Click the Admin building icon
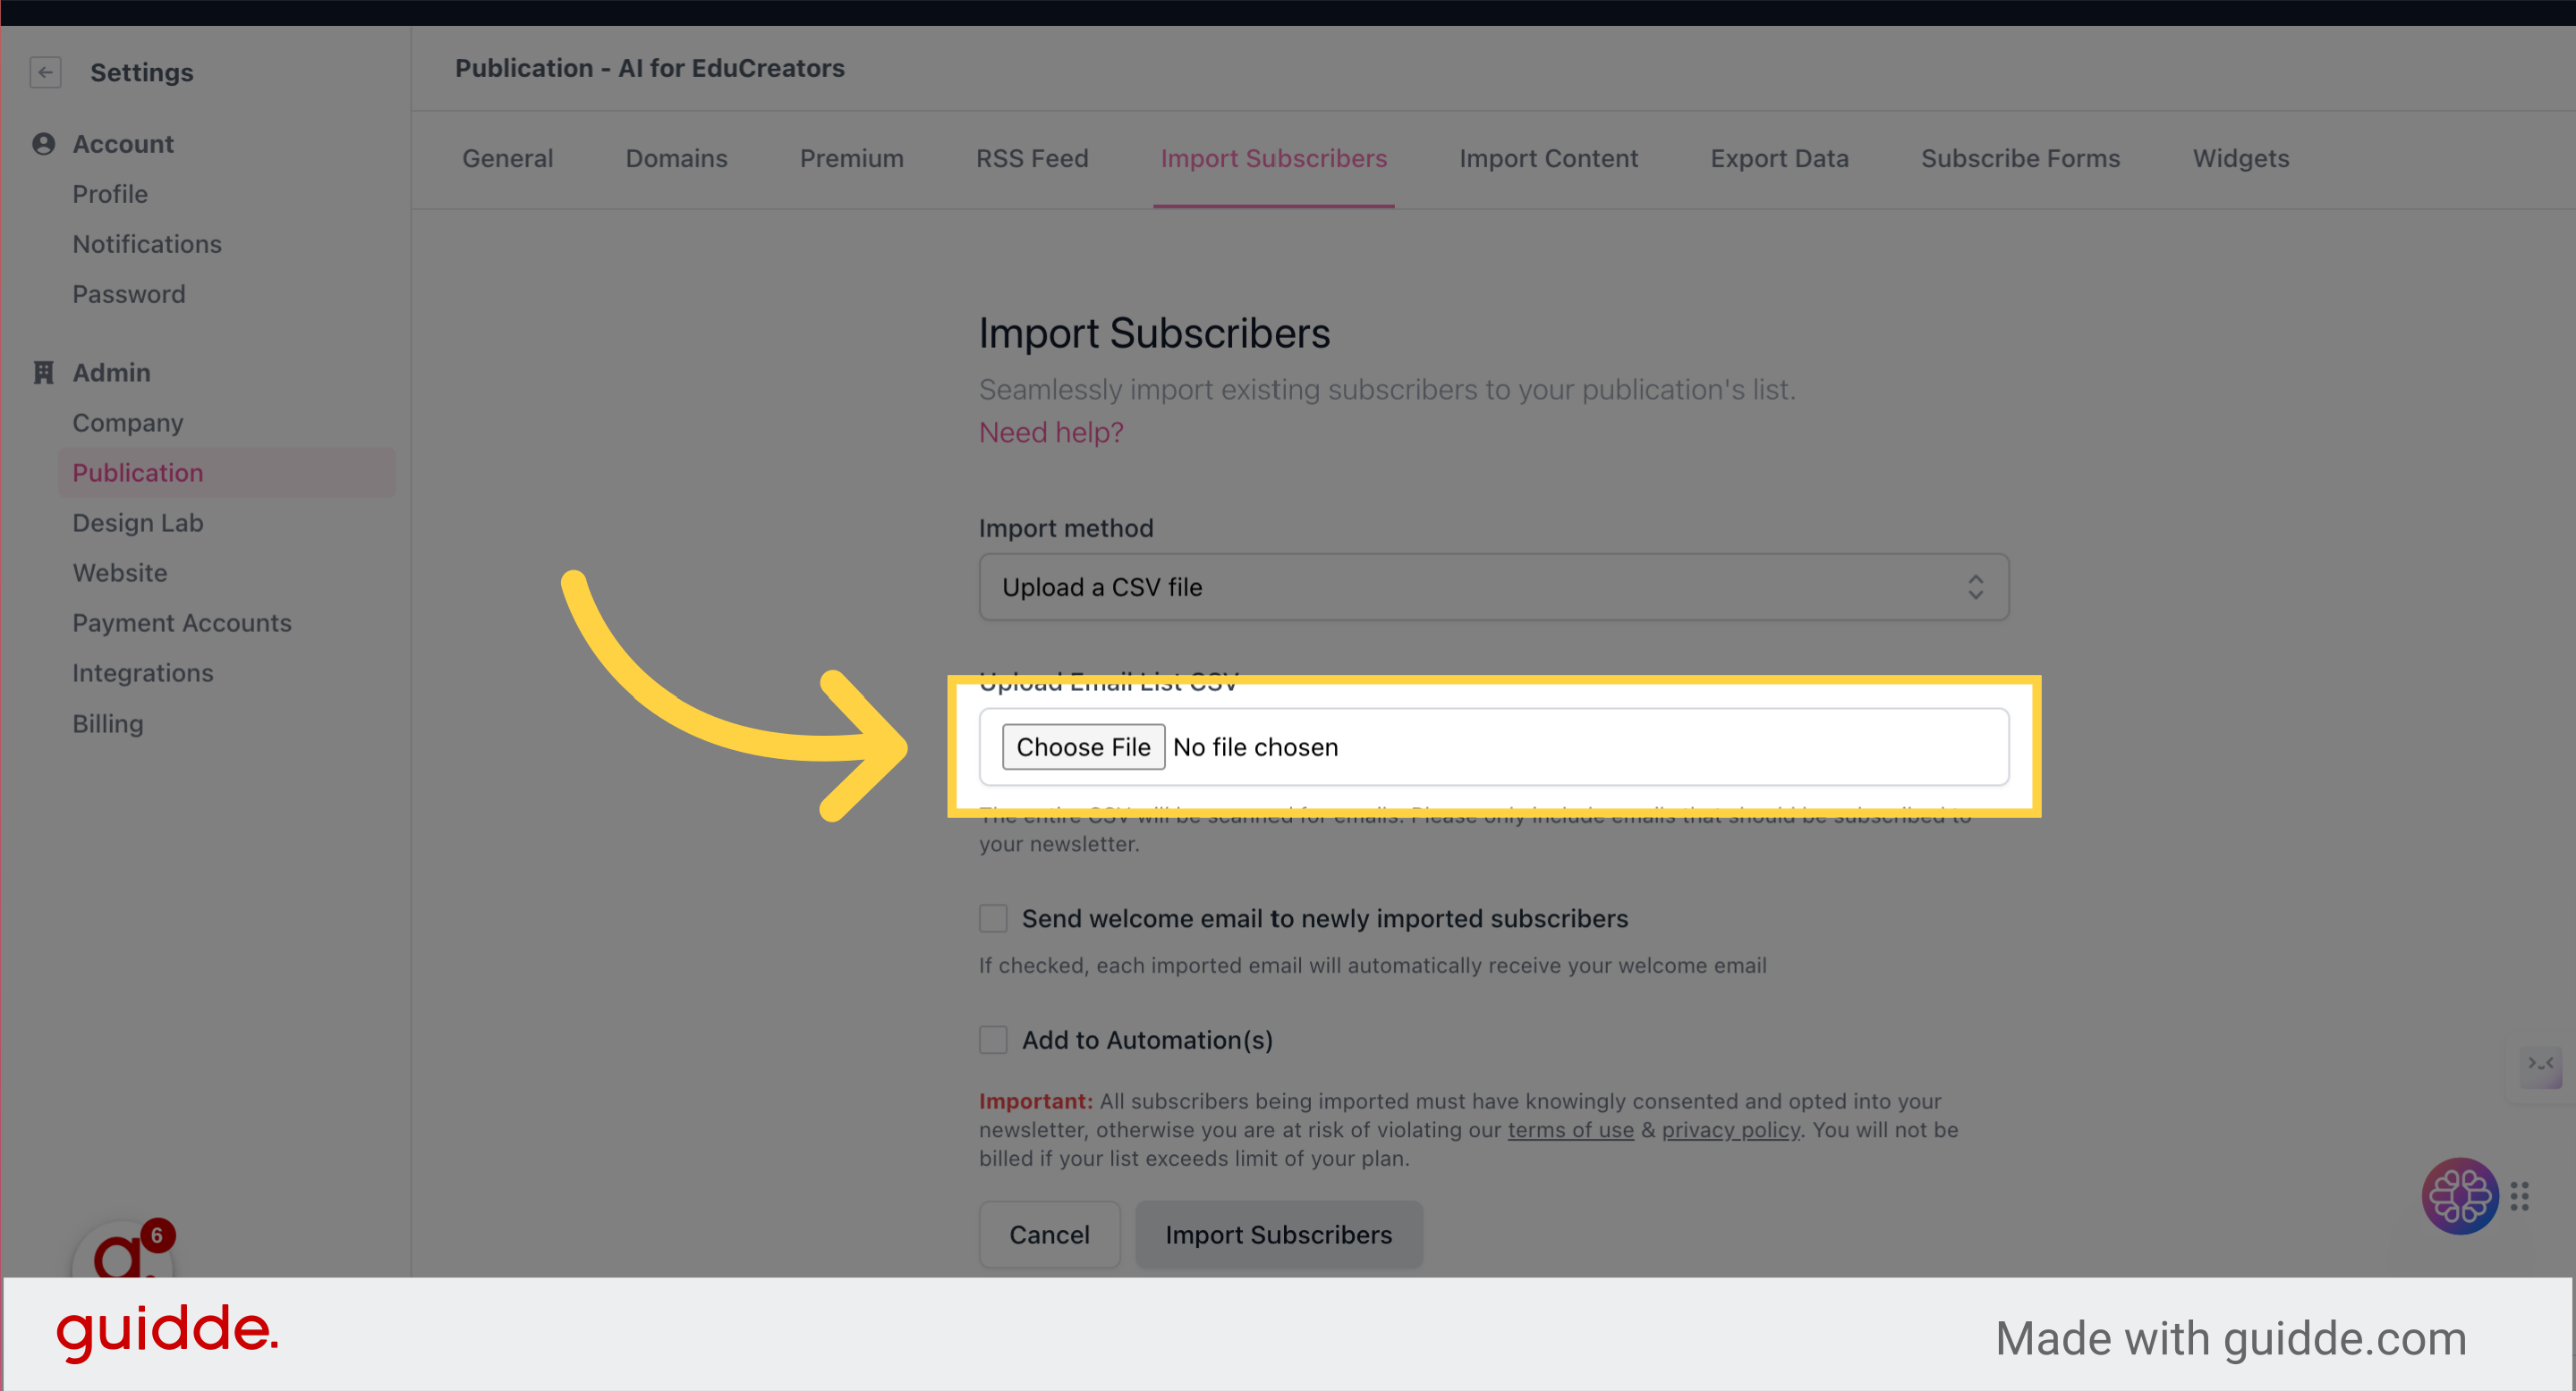Viewport: 2576px width, 1391px height. pos(43,373)
